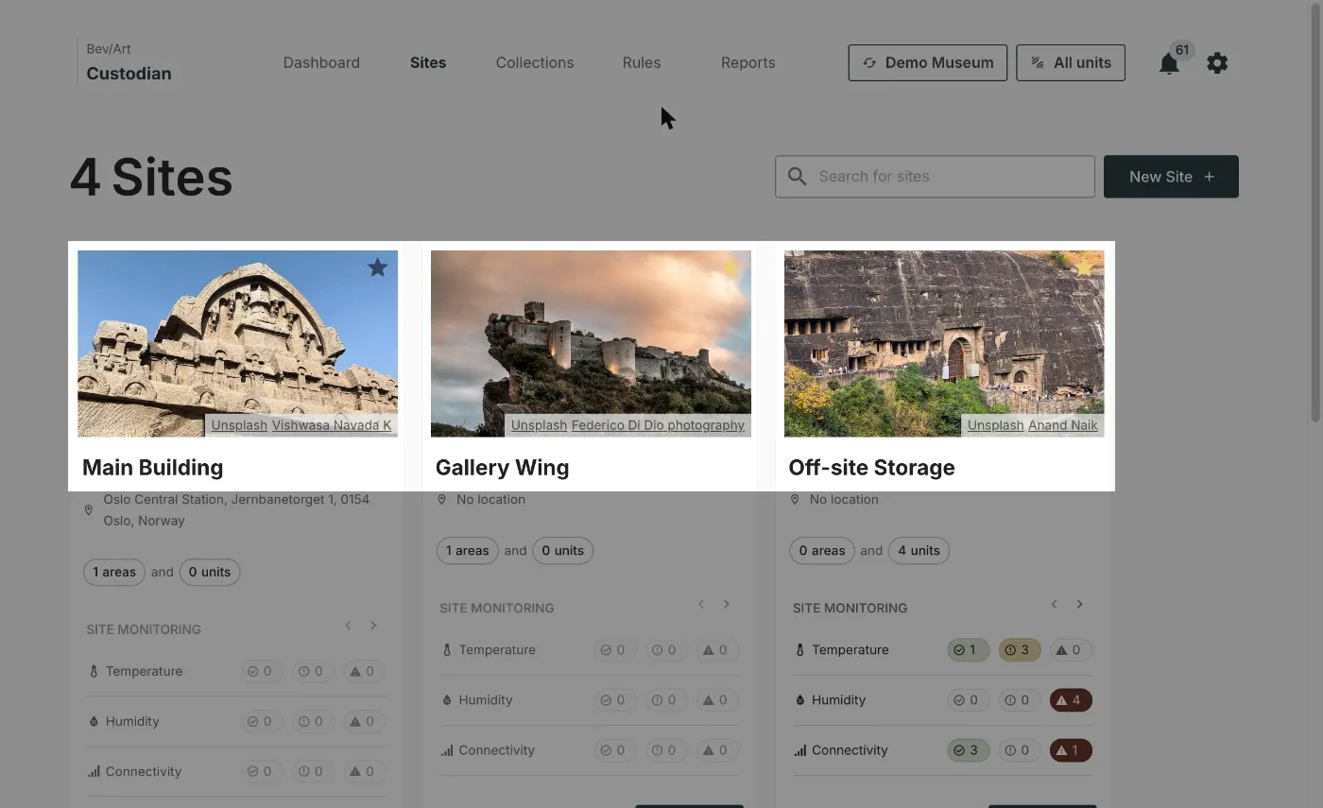The width and height of the screenshot is (1323, 808).
Task: Follow Unsplash link on Off-site Storage photo
Action: pos(996,425)
